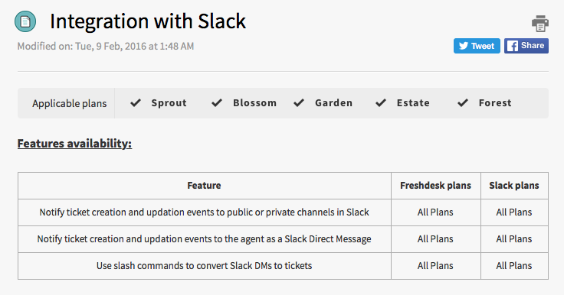Click the Twitter bird icon
Viewport: 564px width, 295px height.
[464, 46]
